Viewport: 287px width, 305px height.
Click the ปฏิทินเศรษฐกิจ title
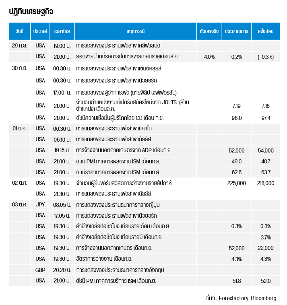point(31,11)
